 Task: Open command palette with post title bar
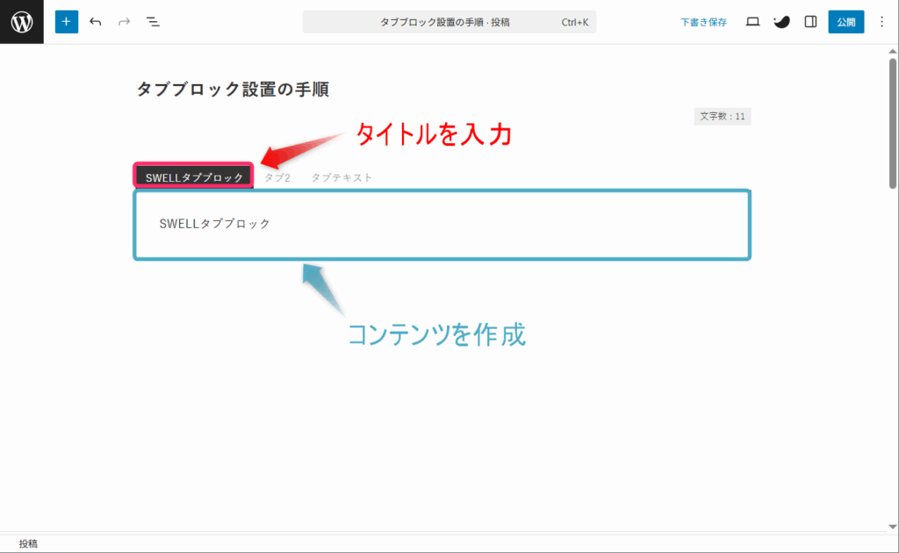449,22
